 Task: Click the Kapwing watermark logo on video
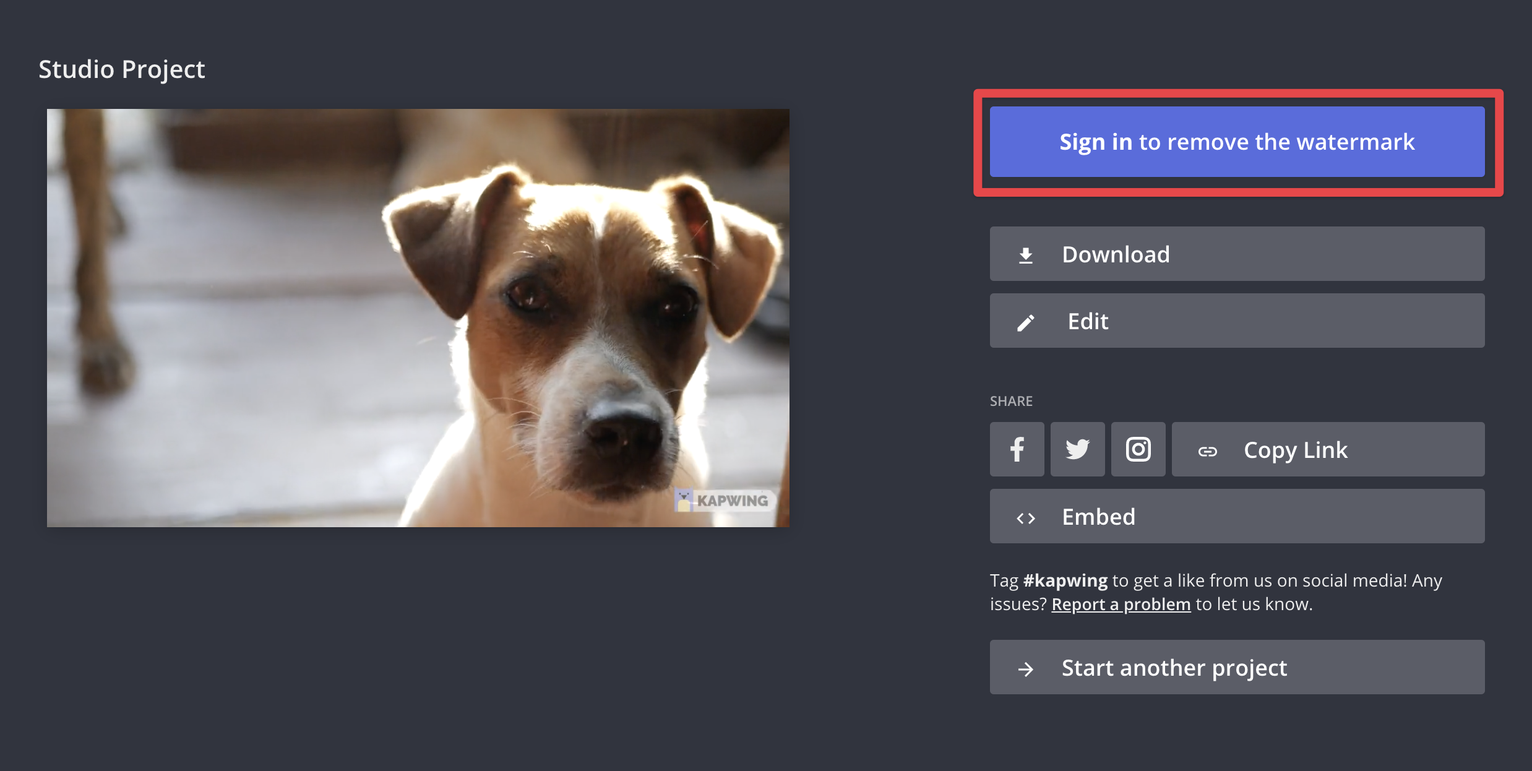723,500
